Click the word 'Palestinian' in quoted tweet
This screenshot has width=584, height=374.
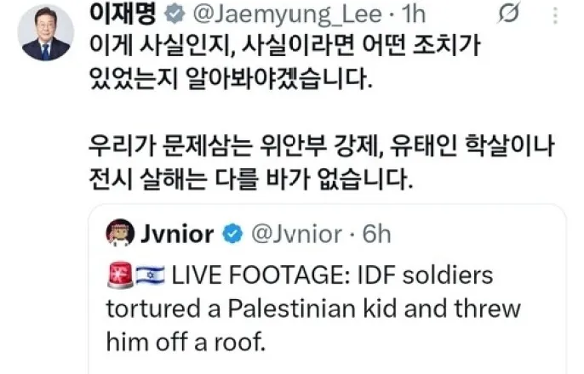click(291, 309)
